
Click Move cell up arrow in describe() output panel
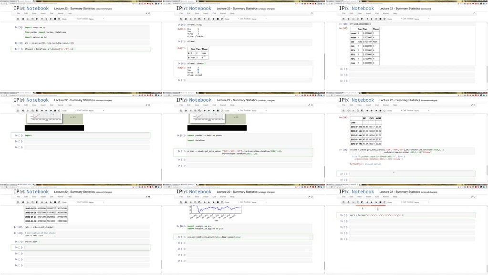[x=368, y=19]
